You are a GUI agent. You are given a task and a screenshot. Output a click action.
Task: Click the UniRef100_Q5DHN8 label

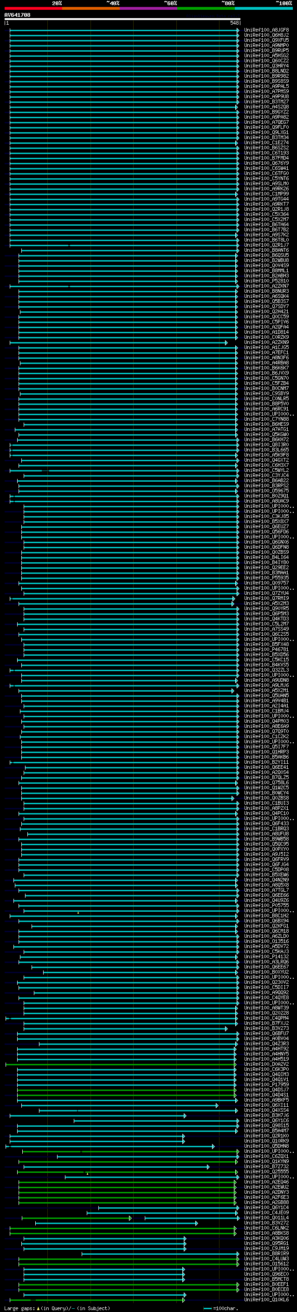point(266,1146)
